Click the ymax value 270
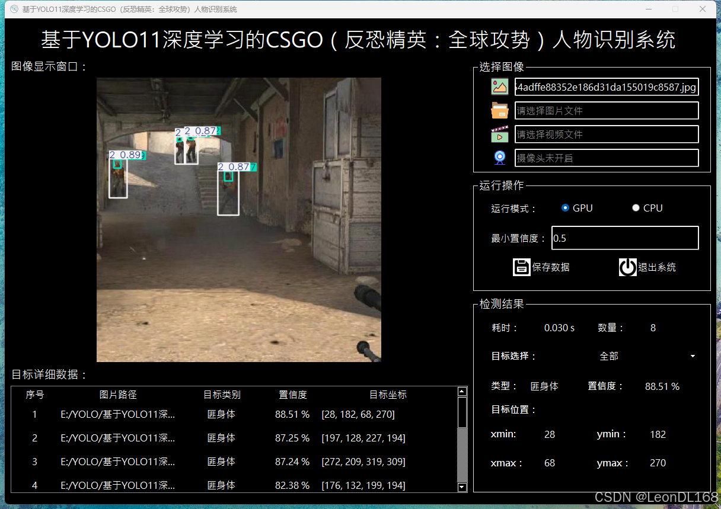The image size is (721, 509). click(x=658, y=463)
